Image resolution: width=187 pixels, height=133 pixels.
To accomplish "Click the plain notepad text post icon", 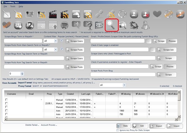I will pos(7,14).
